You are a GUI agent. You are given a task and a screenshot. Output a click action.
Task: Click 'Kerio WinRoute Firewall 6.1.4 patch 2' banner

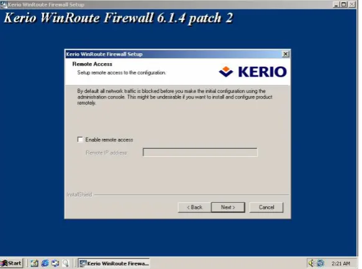tap(119, 18)
